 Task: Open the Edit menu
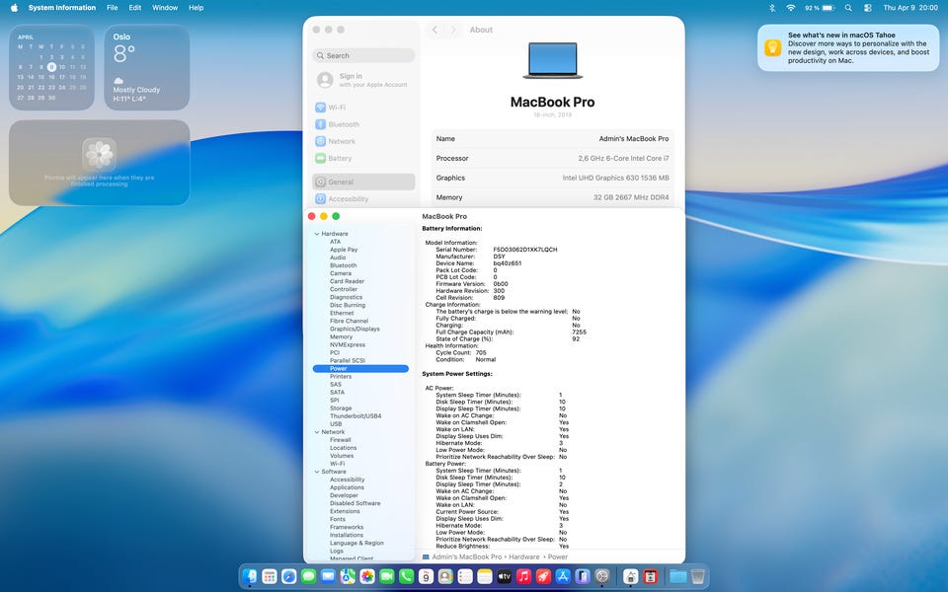pyautogui.click(x=135, y=8)
